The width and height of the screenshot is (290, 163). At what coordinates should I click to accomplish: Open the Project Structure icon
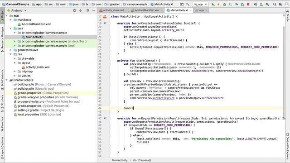[280, 4]
